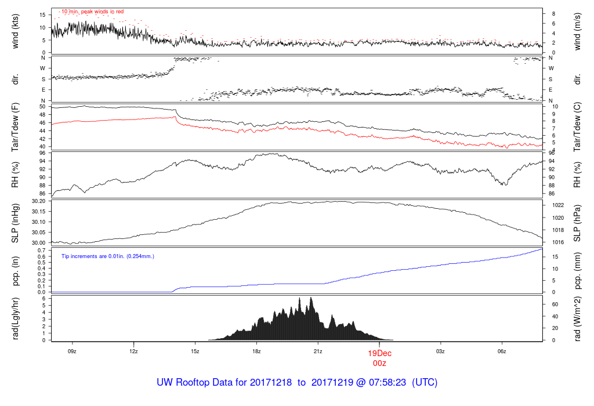This screenshot has height=406, width=594.
Task: Click the '0.7' precipitation tick value
Action: (42, 251)
